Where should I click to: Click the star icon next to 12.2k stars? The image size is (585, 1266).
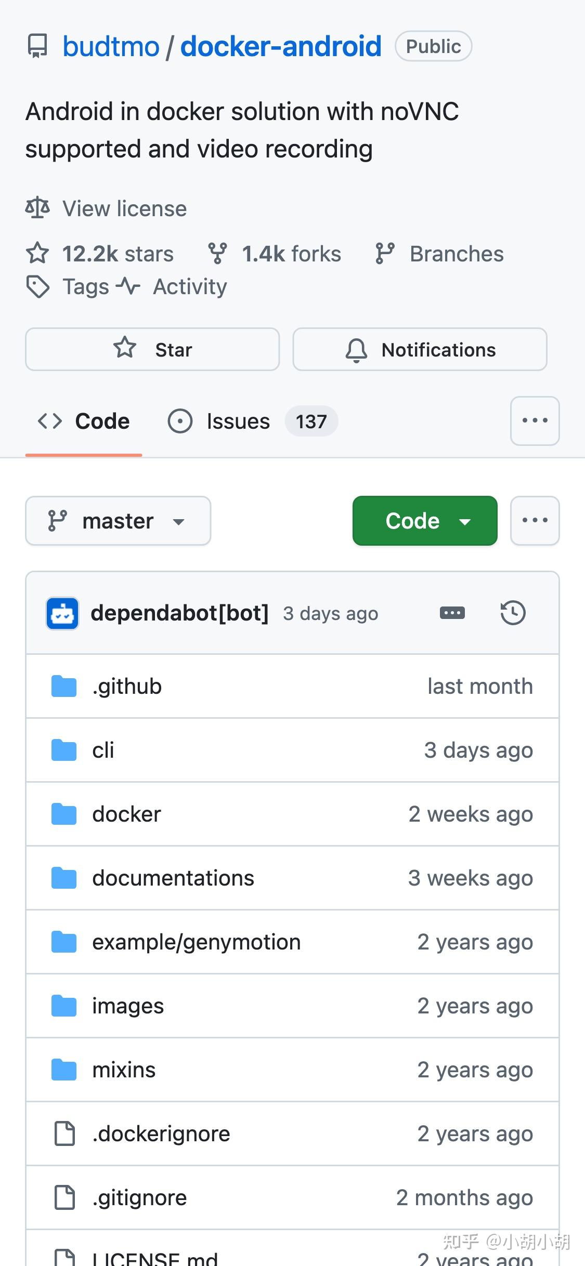coord(37,254)
